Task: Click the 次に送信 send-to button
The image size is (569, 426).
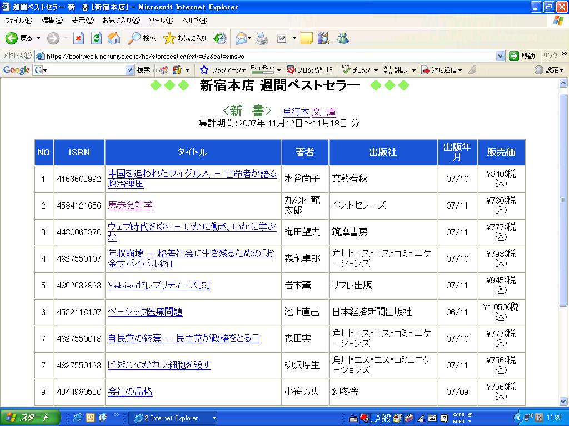Action: pos(441,69)
